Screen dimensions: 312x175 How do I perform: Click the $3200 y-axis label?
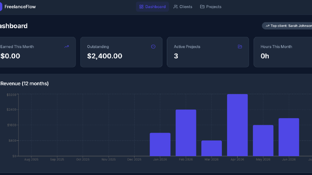click(11, 95)
